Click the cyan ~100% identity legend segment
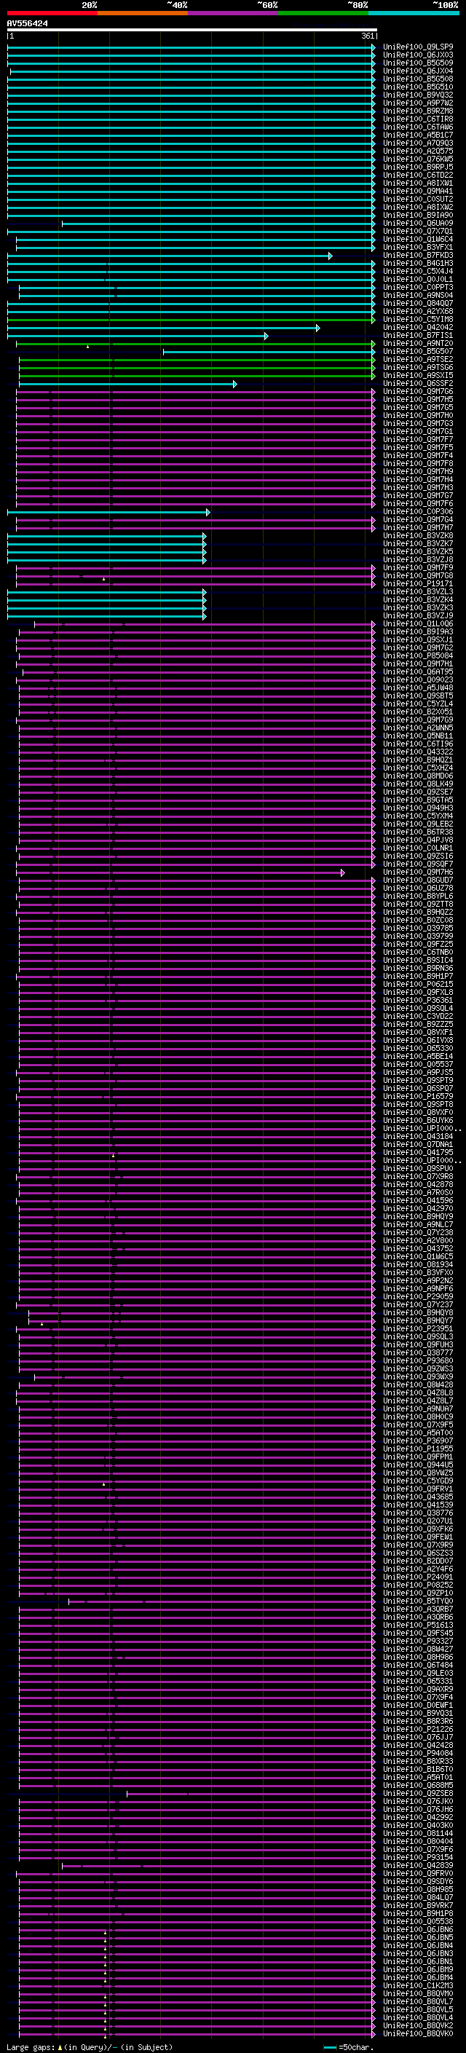This screenshot has width=466, height=2053. pos(414,13)
